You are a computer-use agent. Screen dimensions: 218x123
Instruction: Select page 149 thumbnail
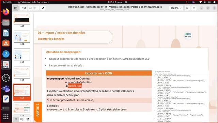tap(22, 37)
